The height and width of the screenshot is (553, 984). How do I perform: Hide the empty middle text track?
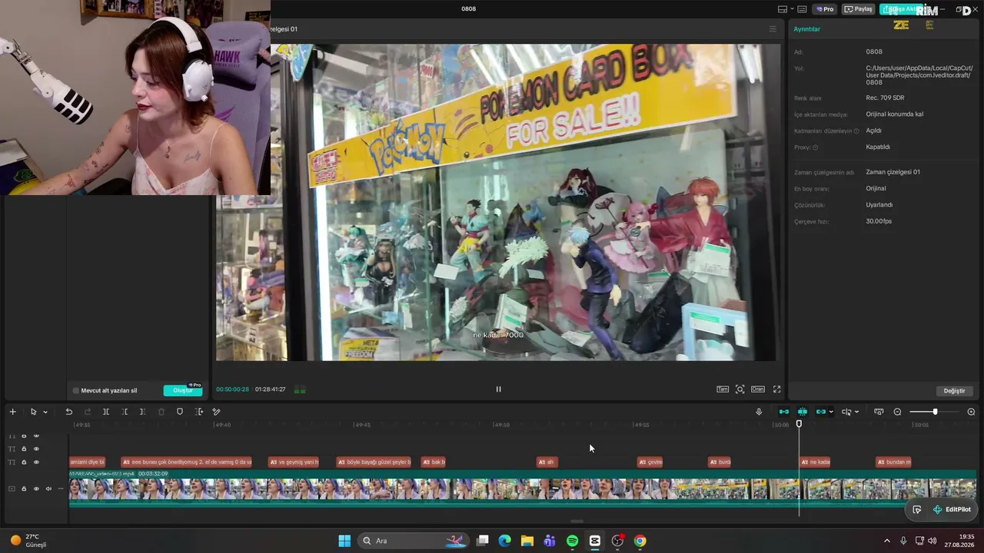[x=36, y=449]
